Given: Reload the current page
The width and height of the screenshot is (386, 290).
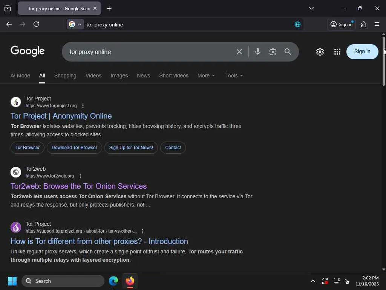Looking at the screenshot, I should (x=36, y=24).
